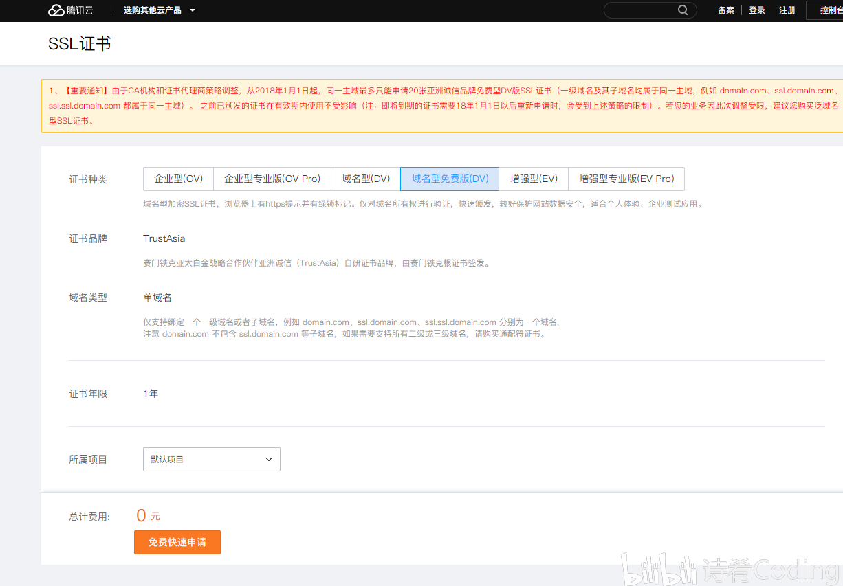Select 域名型免费版(DV) option

450,179
